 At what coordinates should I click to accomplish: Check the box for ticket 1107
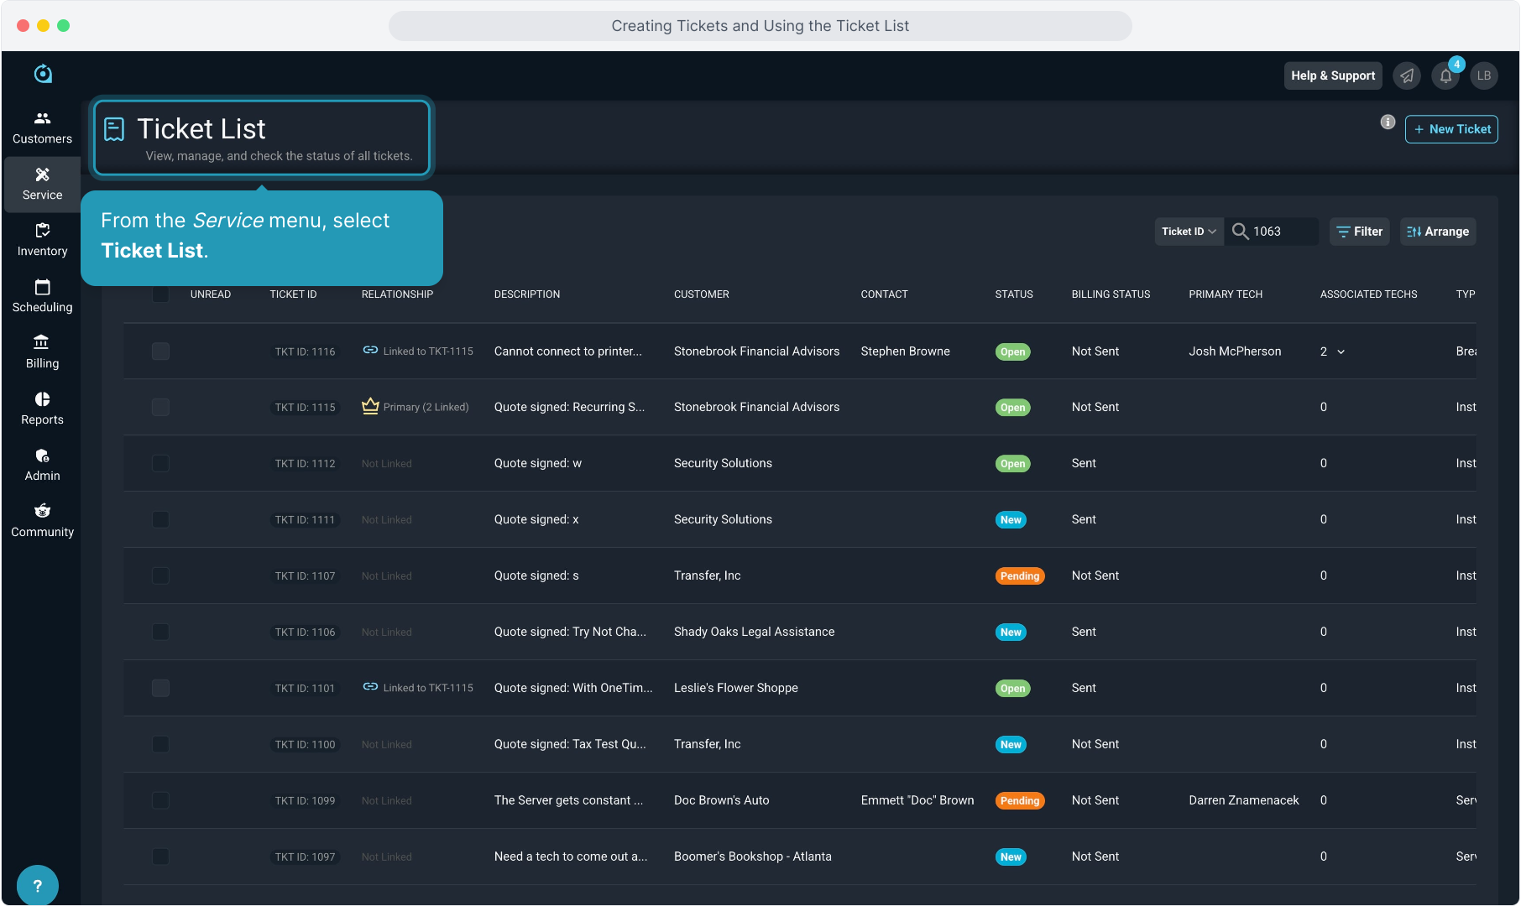click(160, 575)
